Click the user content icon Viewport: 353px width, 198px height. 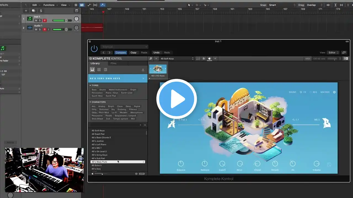(x=143, y=70)
